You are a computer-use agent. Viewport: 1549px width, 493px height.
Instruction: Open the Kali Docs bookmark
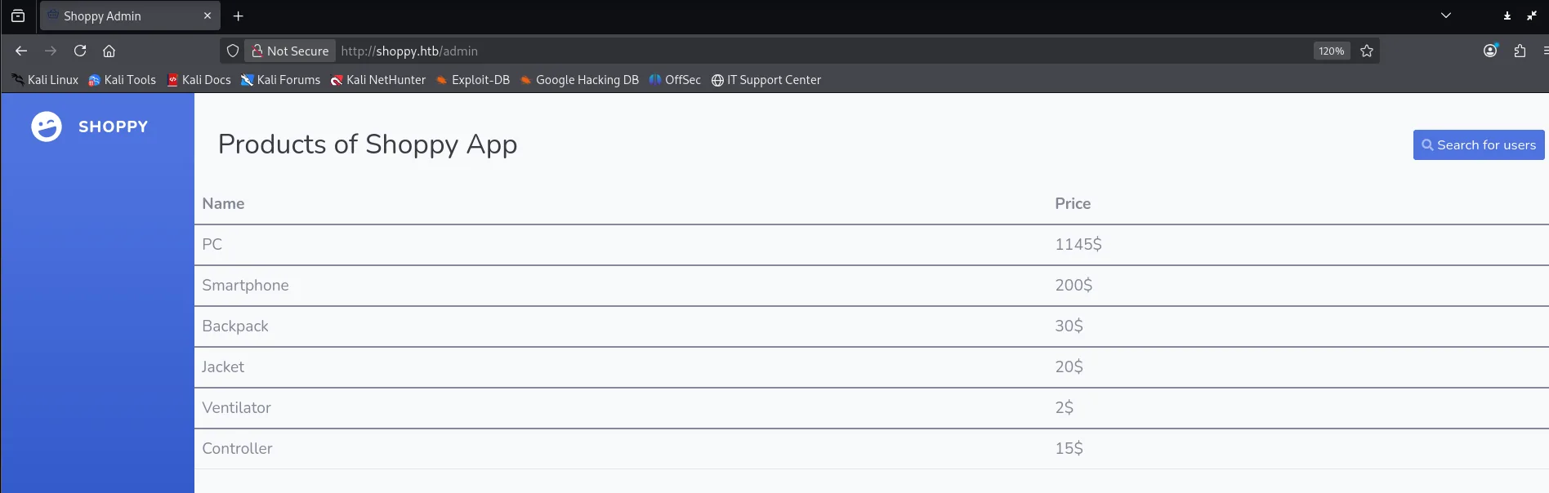pos(199,80)
